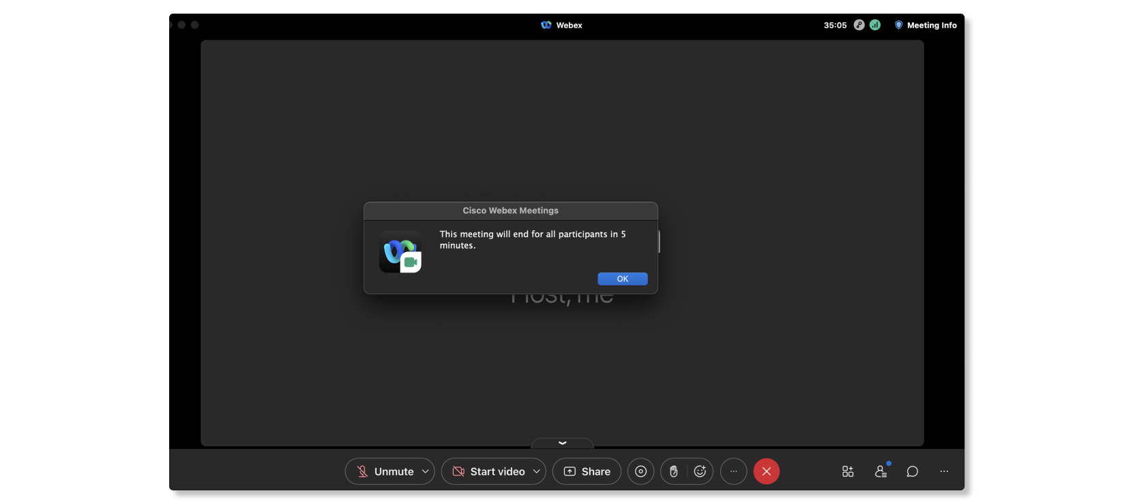Click OK in the Cisco Webex Meetings dialog
The image size is (1135, 504).
(622, 279)
